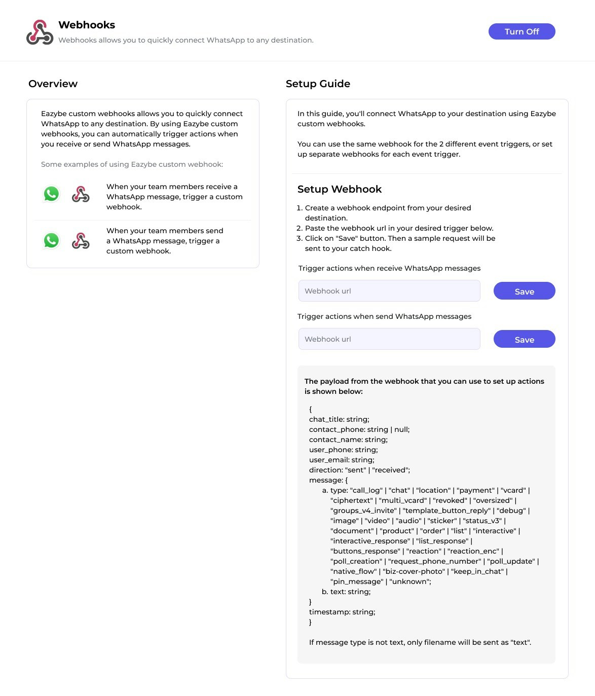Select the Overview section heading
595x696 pixels.
click(53, 84)
